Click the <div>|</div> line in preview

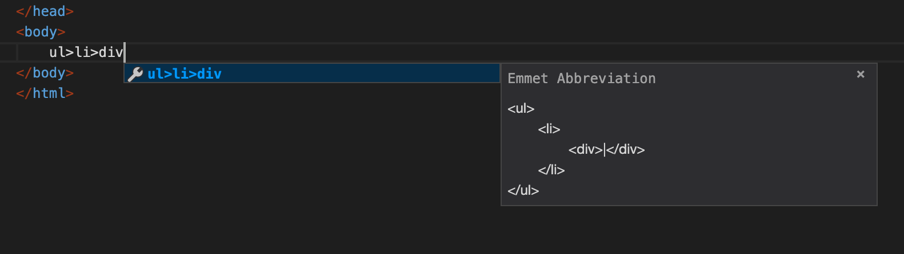click(x=606, y=149)
